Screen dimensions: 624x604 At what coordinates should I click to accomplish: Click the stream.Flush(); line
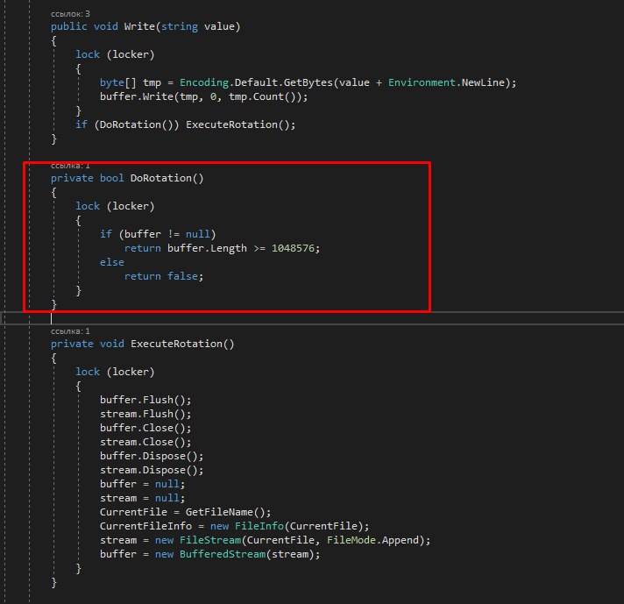click(145, 414)
